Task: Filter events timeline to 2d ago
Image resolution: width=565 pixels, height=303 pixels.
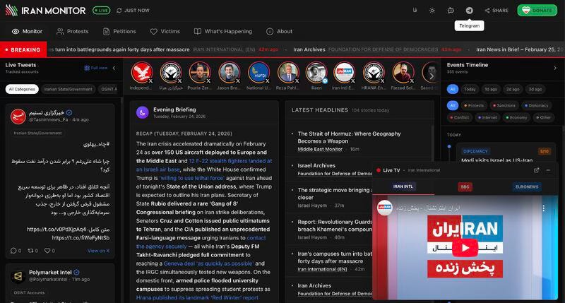Action: click(x=513, y=89)
